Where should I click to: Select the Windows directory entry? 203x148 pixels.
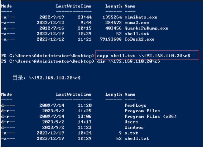pyautogui.click(x=134, y=127)
